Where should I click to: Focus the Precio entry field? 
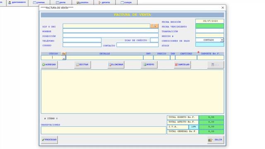tap(161, 58)
